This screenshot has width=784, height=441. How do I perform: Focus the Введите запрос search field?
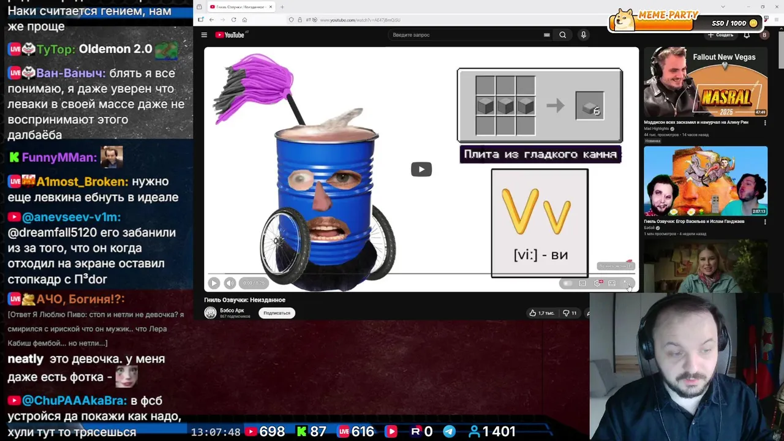pos(466,35)
